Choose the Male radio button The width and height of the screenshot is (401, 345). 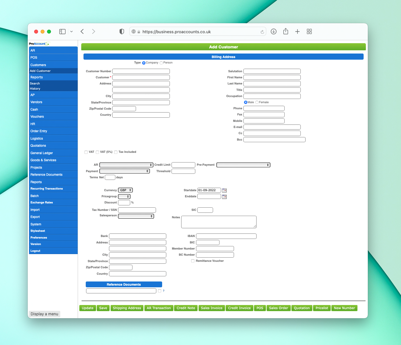coord(246,102)
